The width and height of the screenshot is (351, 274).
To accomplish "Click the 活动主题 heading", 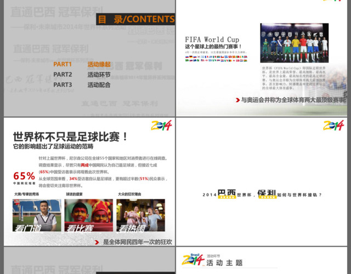I will pyautogui.click(x=224, y=263).
